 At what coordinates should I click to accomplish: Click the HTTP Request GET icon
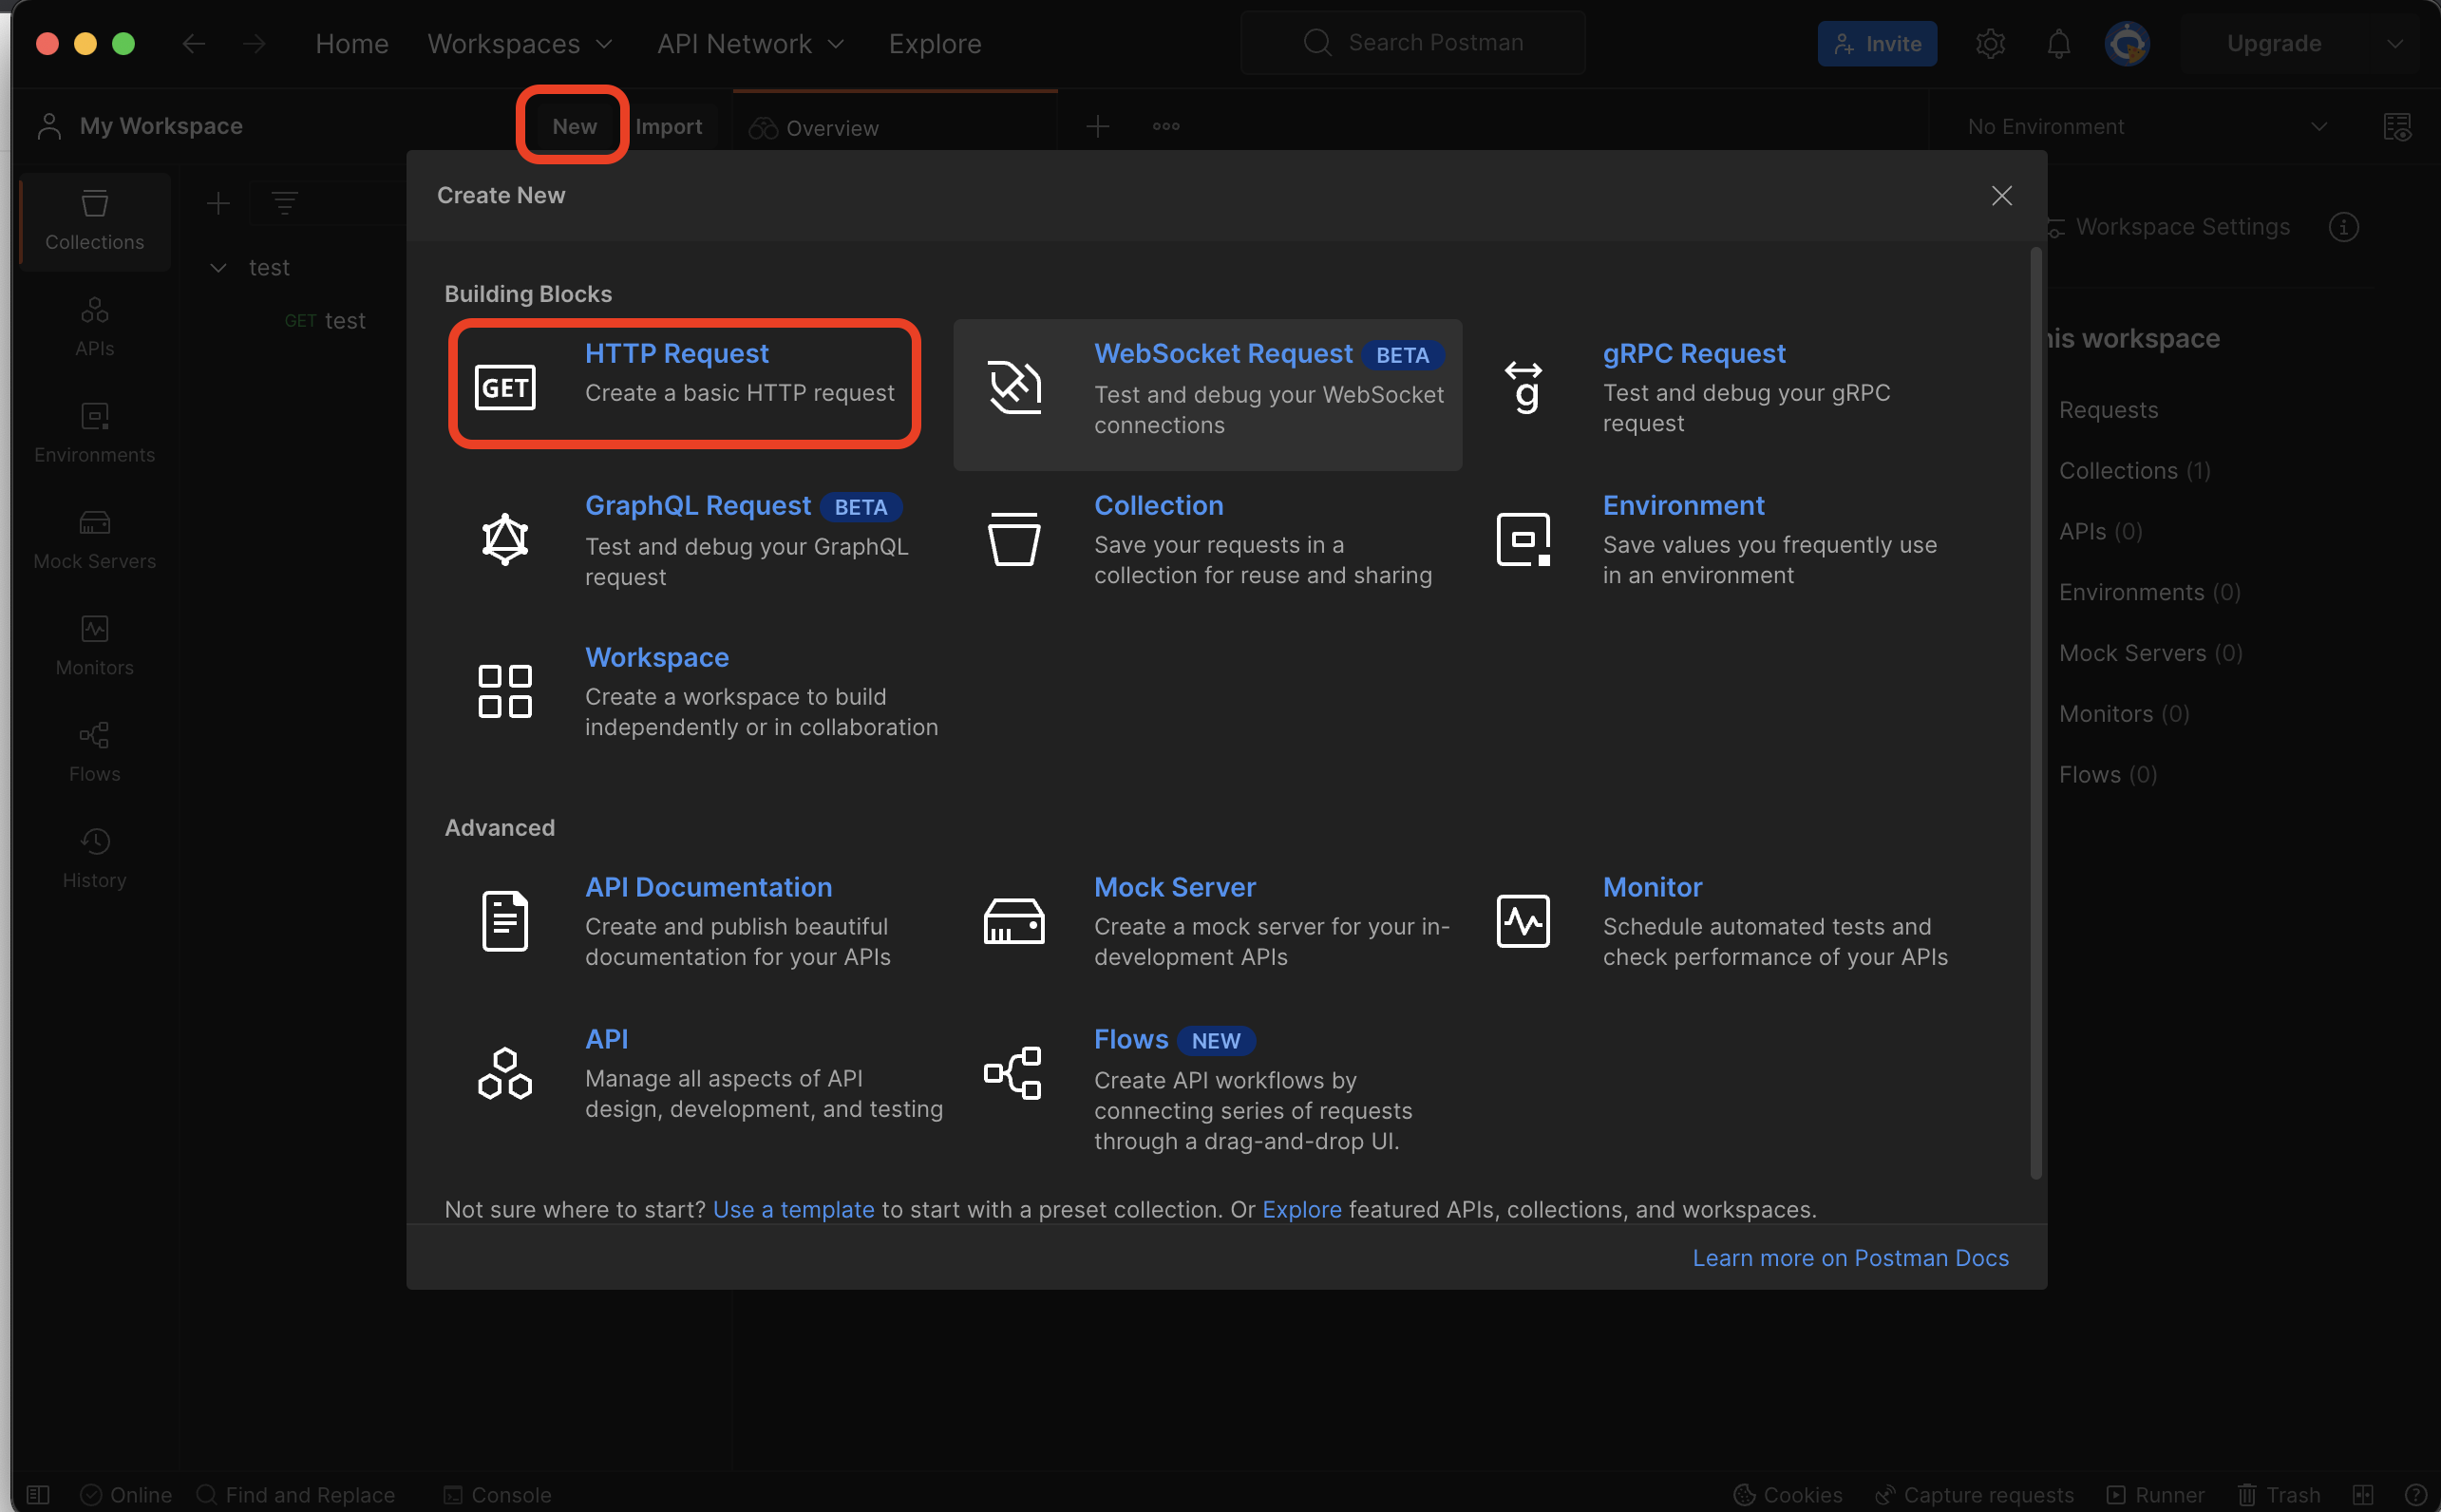coord(505,387)
